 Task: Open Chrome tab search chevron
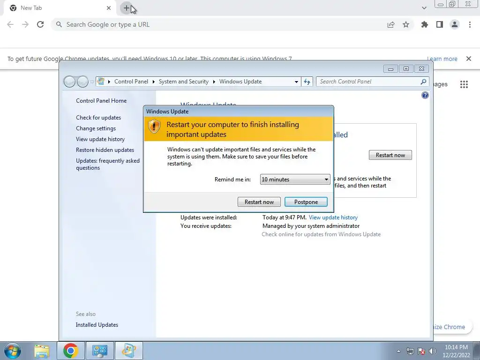pos(424,8)
